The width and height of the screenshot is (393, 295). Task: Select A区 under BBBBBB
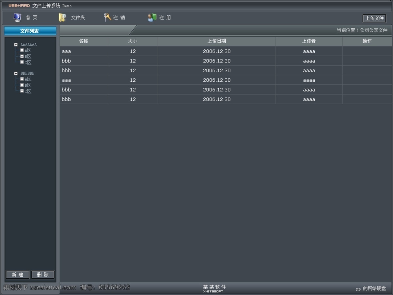point(28,79)
